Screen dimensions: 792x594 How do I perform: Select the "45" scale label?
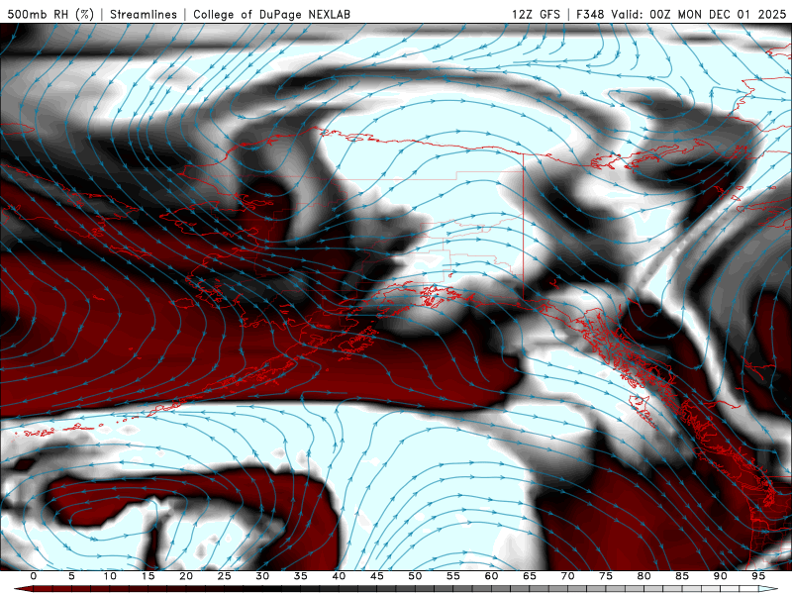click(x=377, y=576)
